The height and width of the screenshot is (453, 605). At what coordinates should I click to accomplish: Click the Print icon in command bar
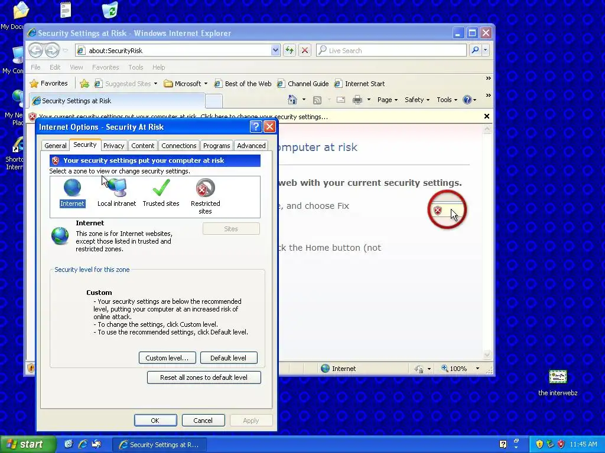pos(357,100)
